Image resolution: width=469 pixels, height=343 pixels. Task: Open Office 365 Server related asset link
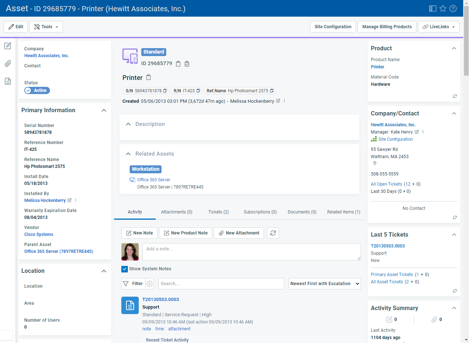[x=154, y=180]
